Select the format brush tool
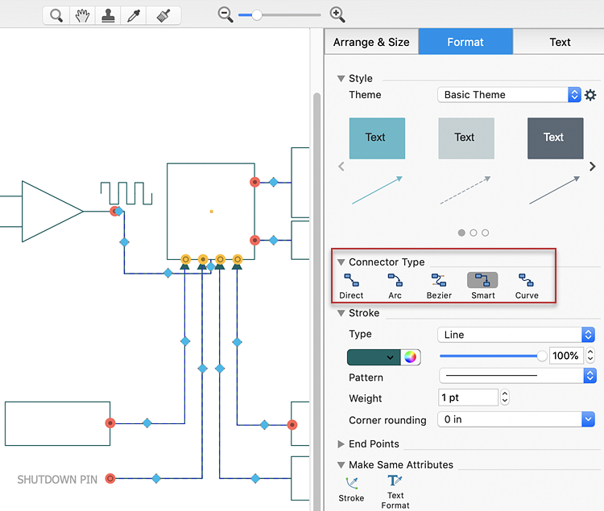This screenshot has height=511, width=604. pos(163,15)
